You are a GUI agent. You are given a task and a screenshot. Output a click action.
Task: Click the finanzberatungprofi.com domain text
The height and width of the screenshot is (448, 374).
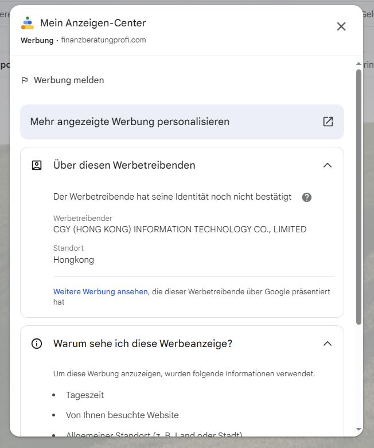103,40
